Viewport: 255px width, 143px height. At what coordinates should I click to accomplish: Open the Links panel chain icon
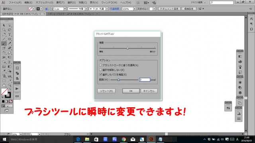point(17,96)
